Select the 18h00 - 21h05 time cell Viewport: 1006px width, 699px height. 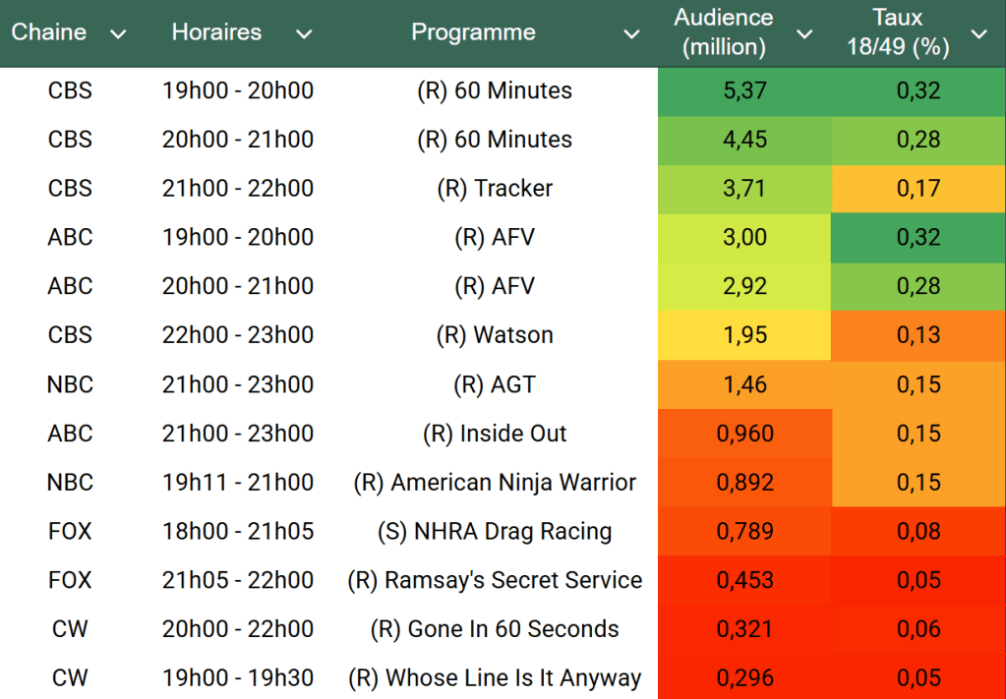click(238, 532)
